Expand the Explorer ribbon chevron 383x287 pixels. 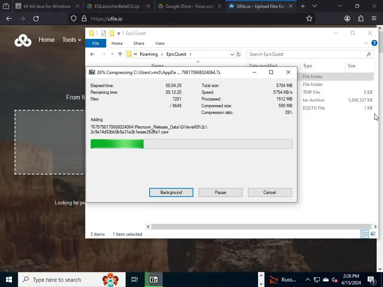pos(366,43)
